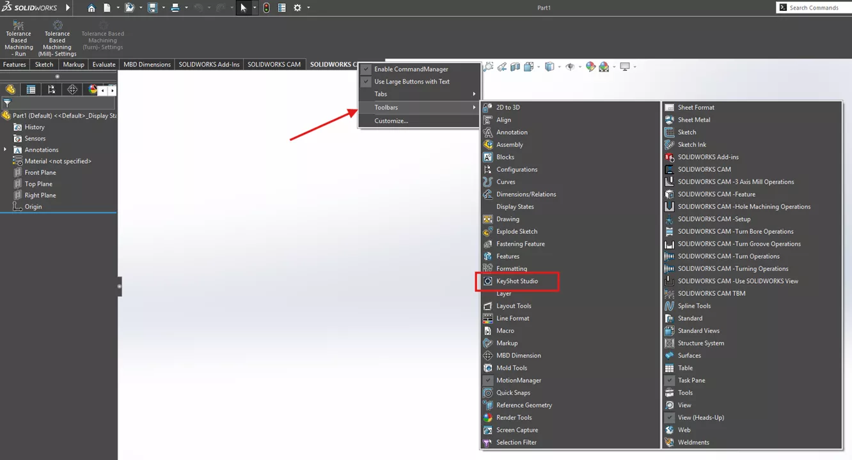This screenshot has width=852, height=460.
Task: Click the View Orientation cube icon
Action: click(x=528, y=66)
